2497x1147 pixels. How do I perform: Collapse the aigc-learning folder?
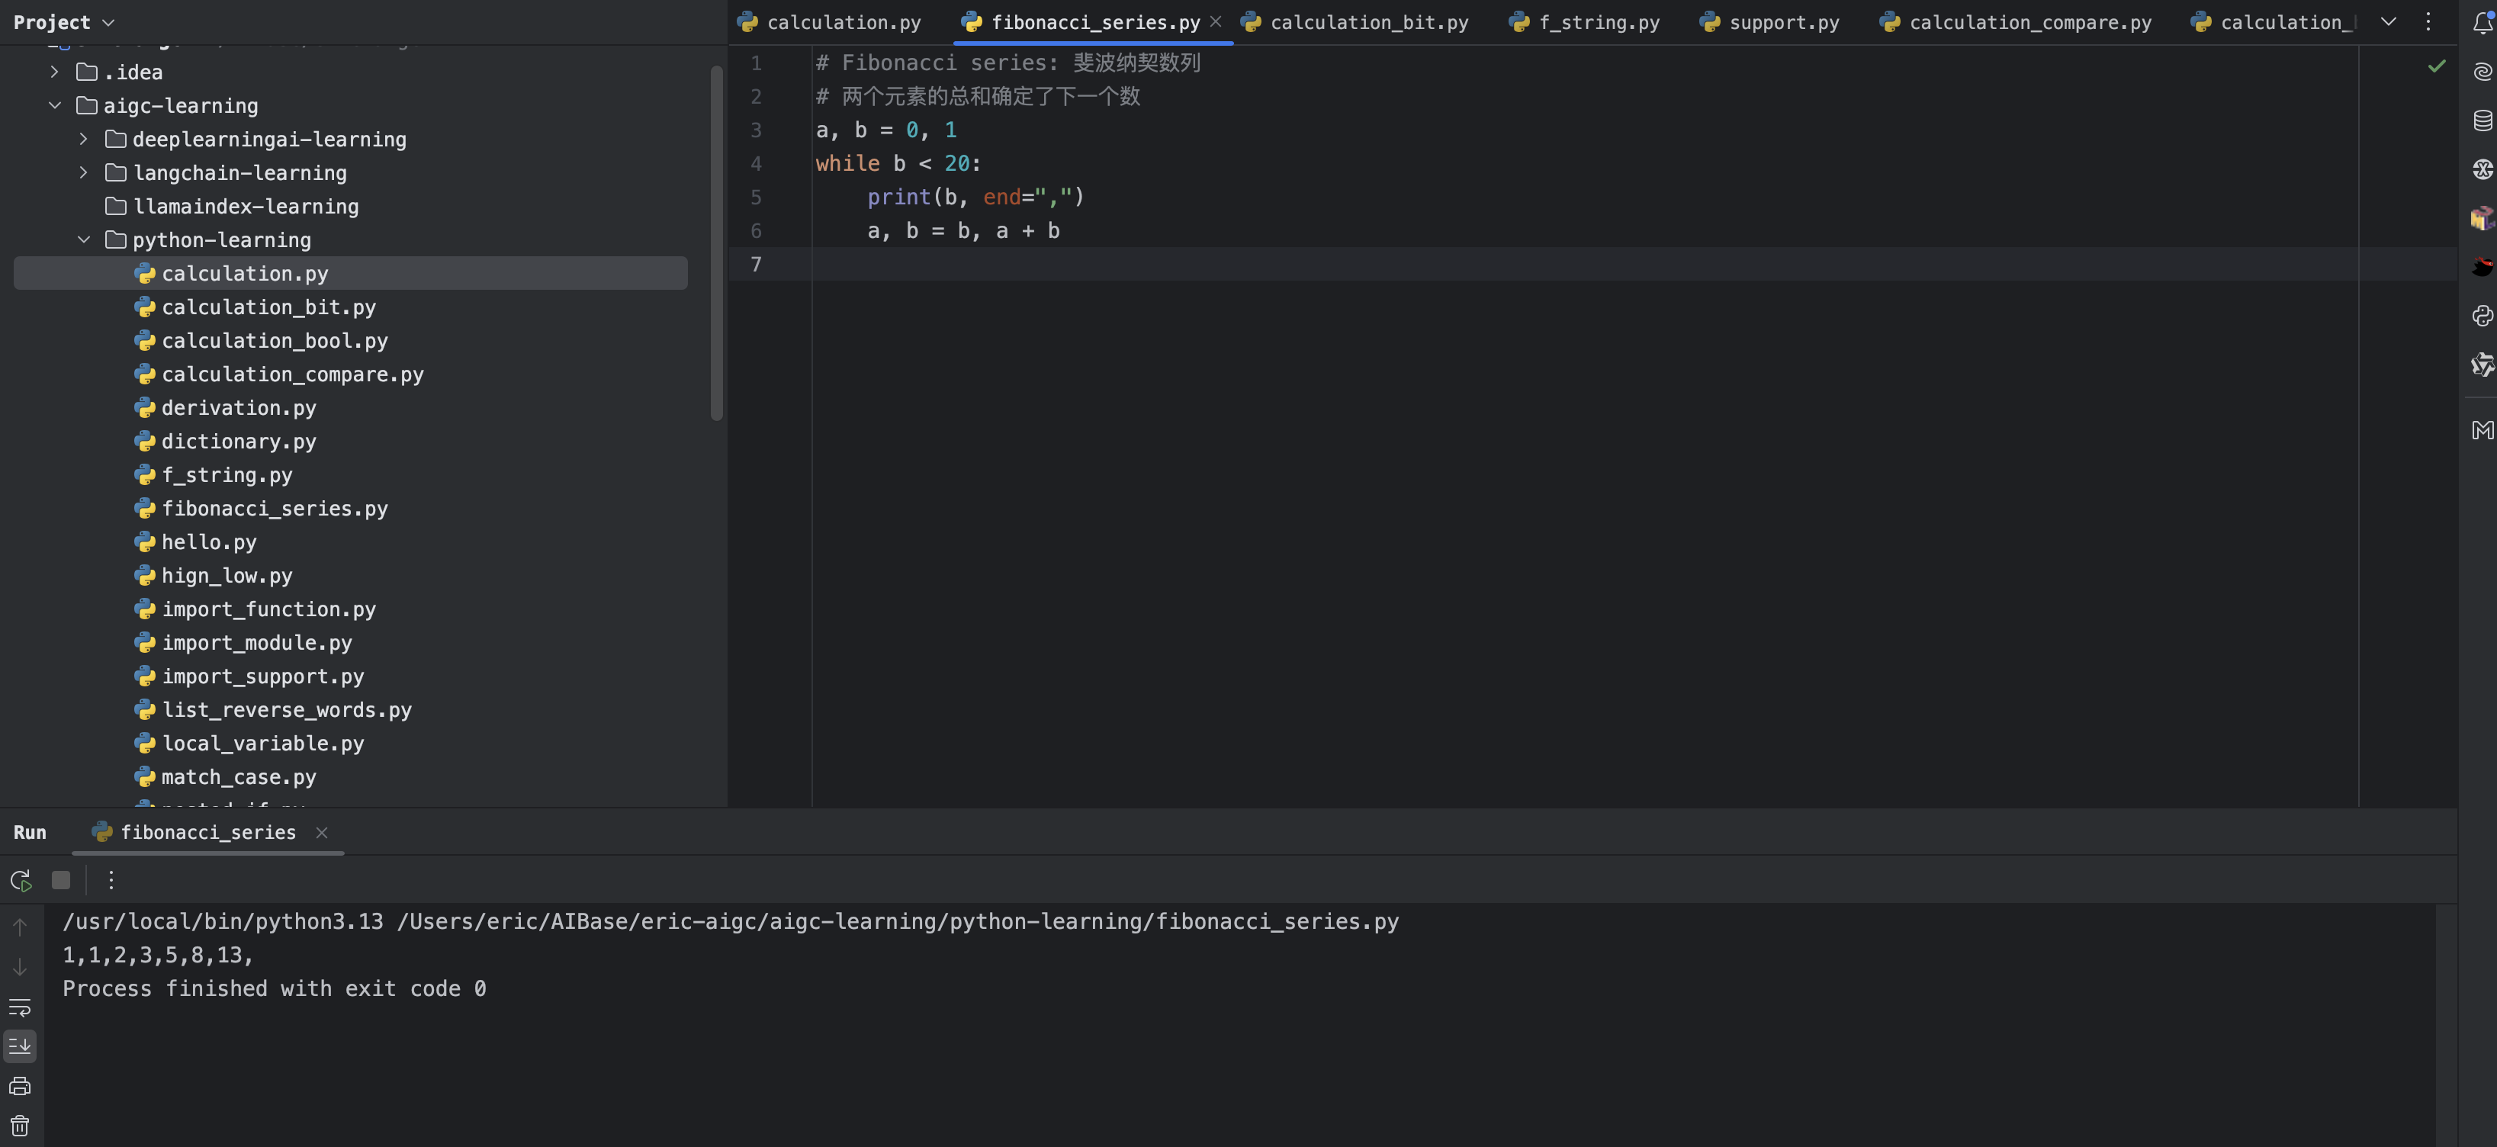tap(54, 106)
